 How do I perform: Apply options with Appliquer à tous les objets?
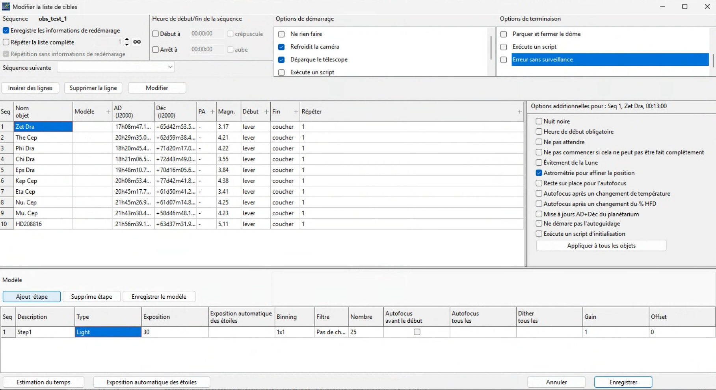point(601,246)
